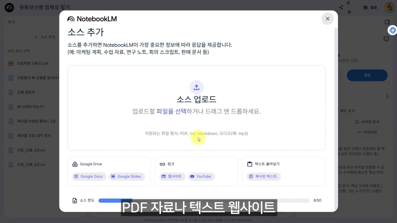This screenshot has width=397, height=223.
Task: Click document icon beside 코칭_신쌤_2강.txt
Action: [x=11, y=150]
